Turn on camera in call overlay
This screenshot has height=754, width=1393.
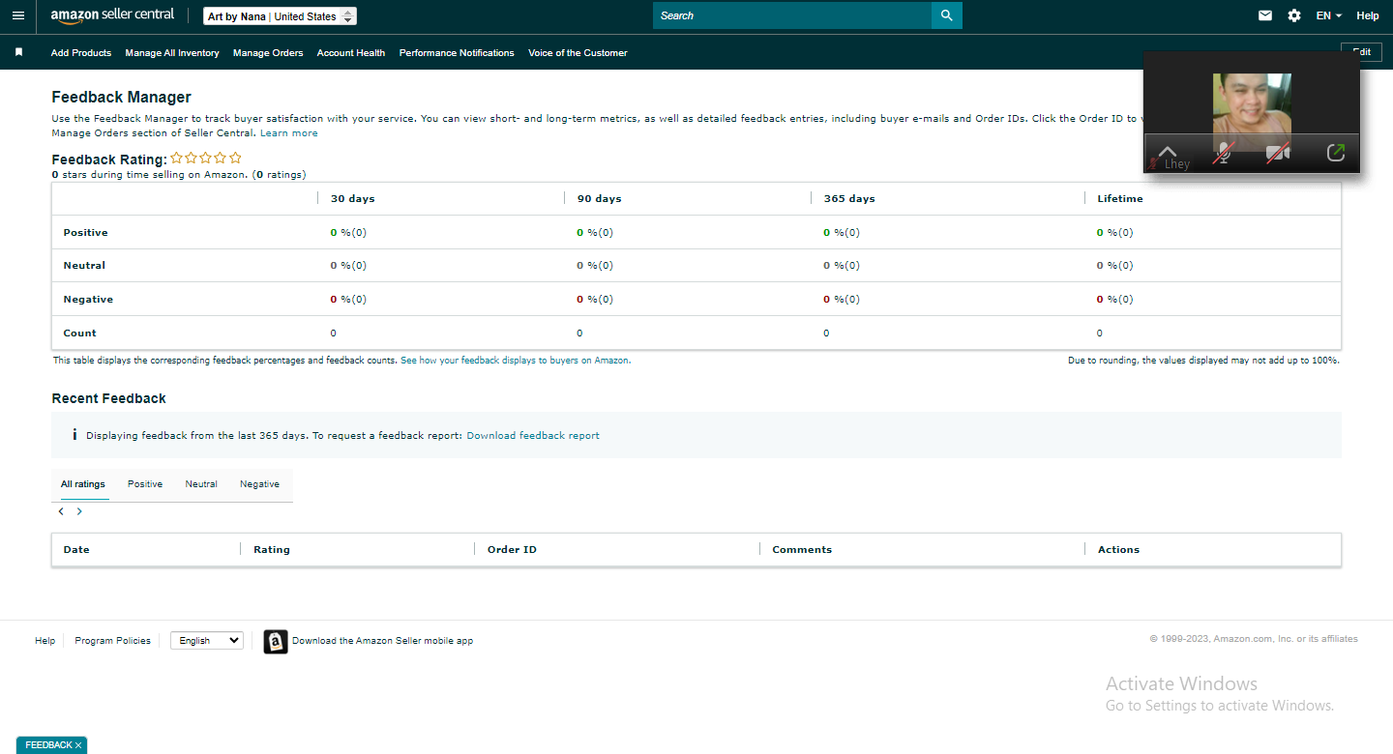(1279, 153)
